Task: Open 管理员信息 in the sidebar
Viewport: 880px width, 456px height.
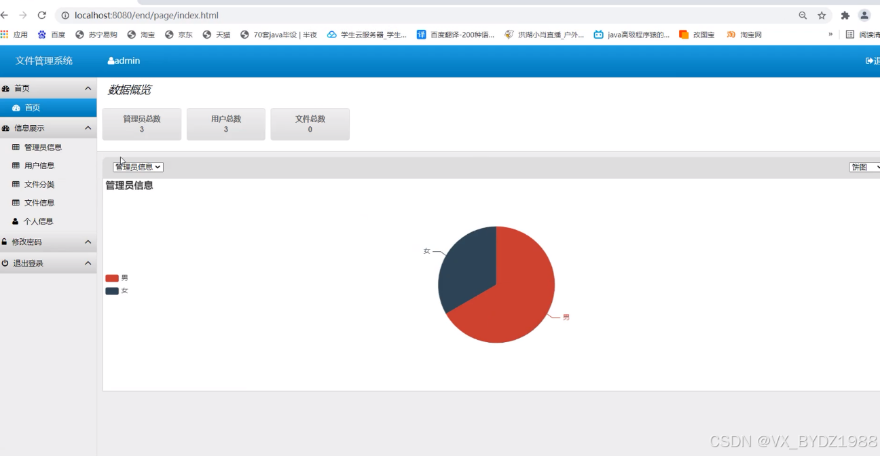Action: click(x=43, y=147)
